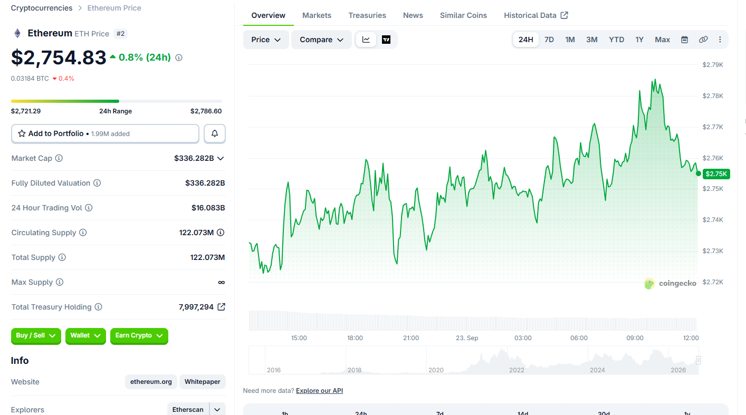746x415 pixels.
Task: Click the Explore our API link
Action: coord(319,391)
